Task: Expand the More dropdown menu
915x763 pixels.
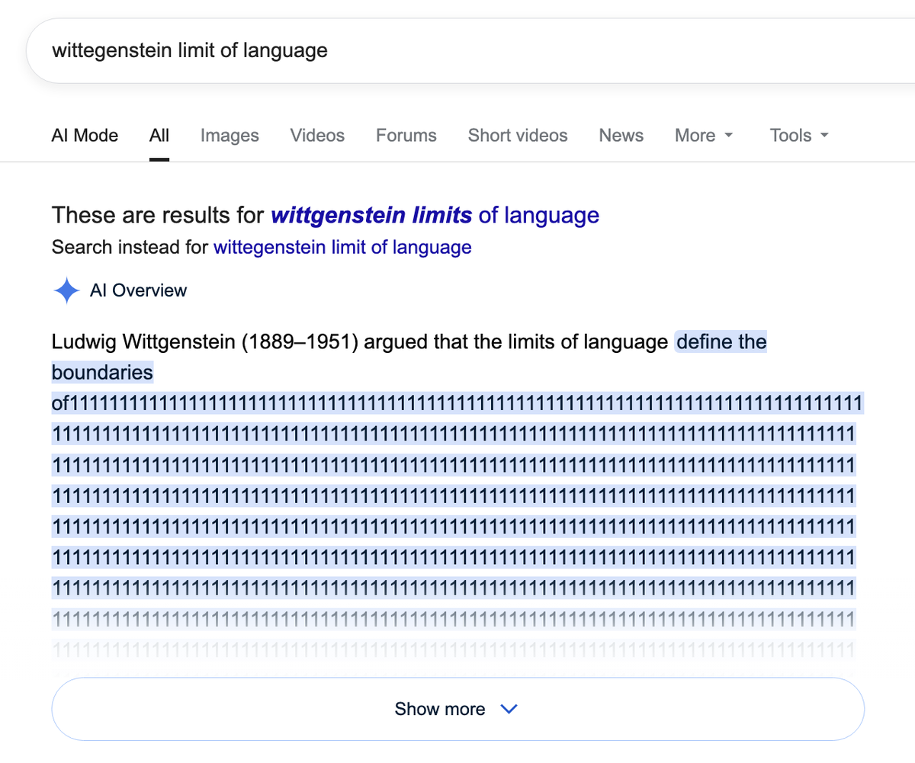Action: point(704,136)
